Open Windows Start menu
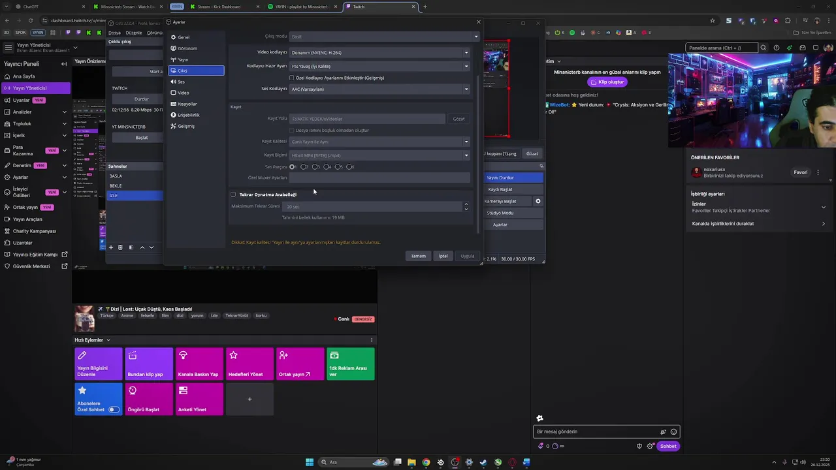 tap(310, 462)
